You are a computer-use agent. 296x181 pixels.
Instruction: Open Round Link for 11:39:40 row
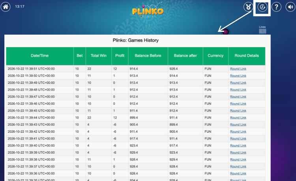pyautogui.click(x=238, y=146)
